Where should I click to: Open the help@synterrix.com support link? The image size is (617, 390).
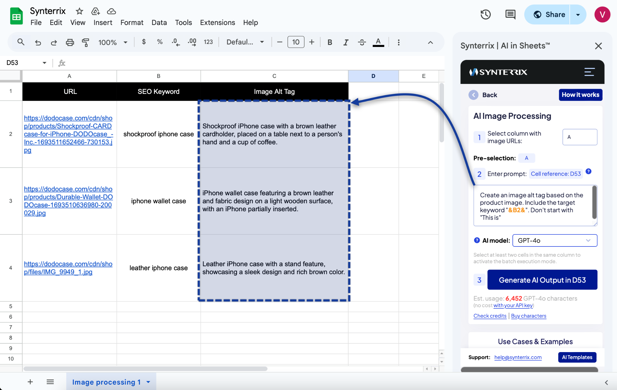(x=518, y=357)
